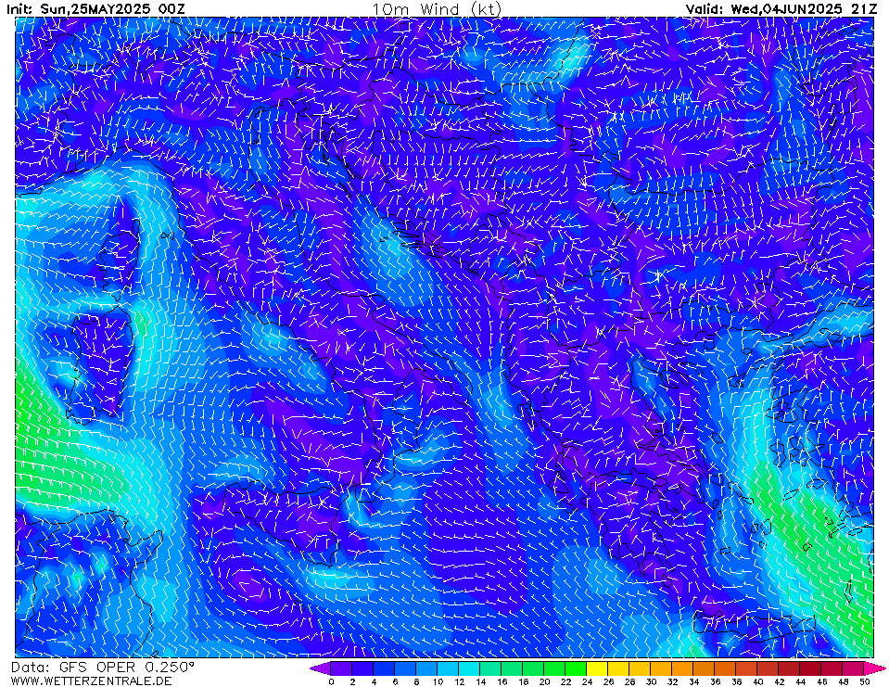Click the '10' label under the legend
The height and width of the screenshot is (687, 889).
(438, 681)
